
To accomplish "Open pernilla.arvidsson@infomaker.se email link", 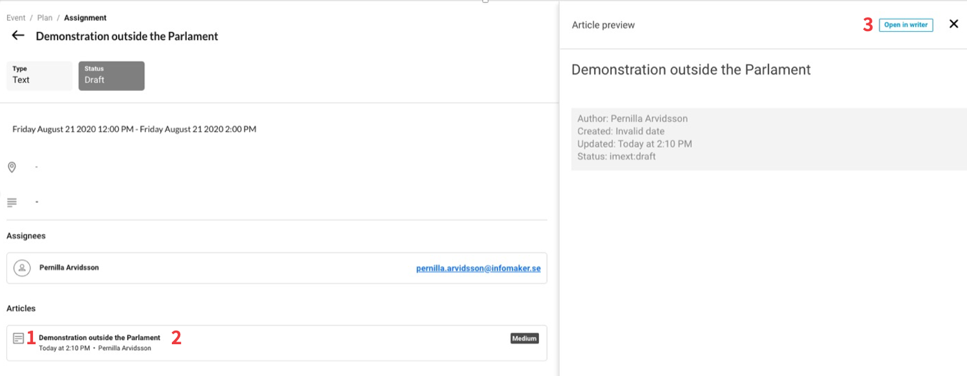I will [x=478, y=268].
